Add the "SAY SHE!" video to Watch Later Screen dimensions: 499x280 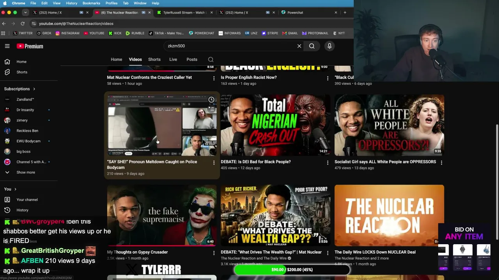[x=211, y=100]
